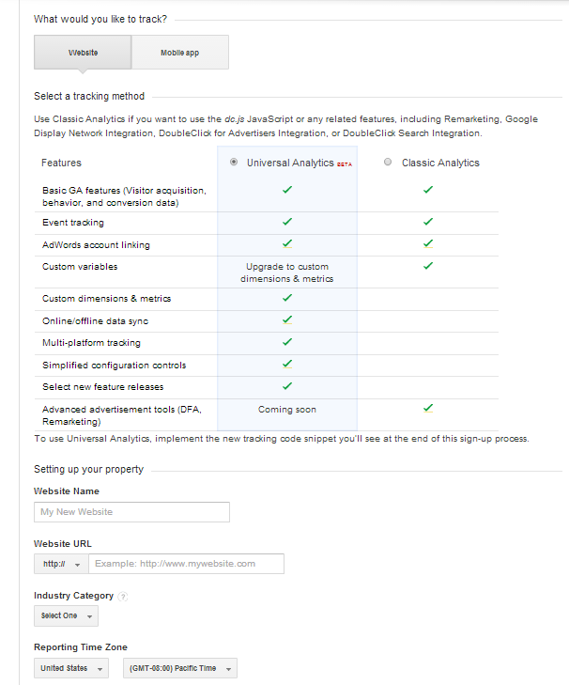Open the http:// protocol dropdown
The image size is (569, 685).
coord(61,564)
